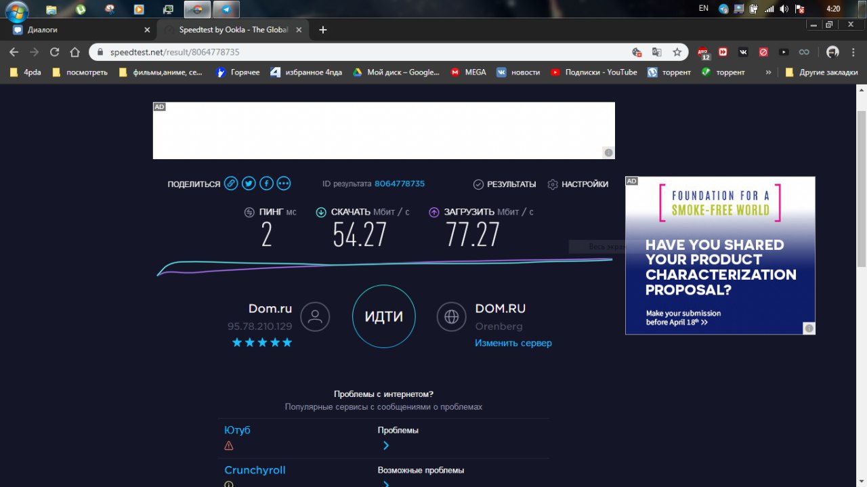
Task: Open the Ютуб outage link
Action: pos(238,430)
